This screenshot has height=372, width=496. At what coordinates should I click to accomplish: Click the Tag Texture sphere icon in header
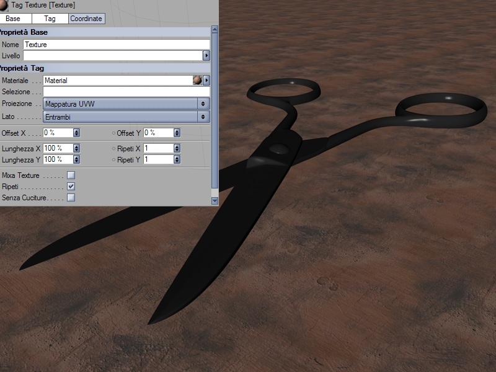(x=4, y=5)
